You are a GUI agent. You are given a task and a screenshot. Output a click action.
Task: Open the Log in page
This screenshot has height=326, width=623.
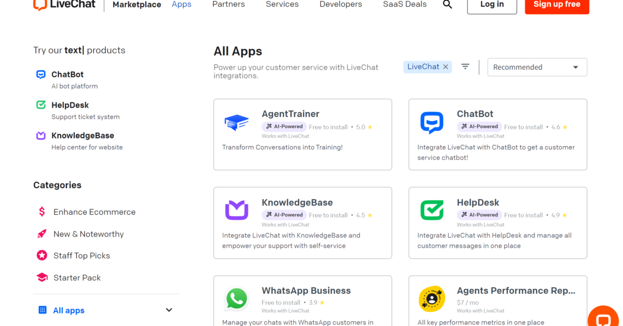click(492, 4)
